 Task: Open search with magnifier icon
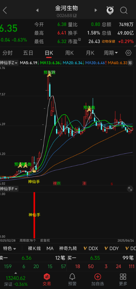coord(124,10)
